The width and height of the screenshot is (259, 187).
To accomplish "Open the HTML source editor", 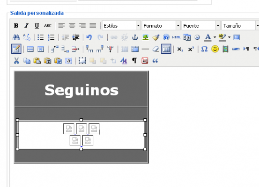I will click(x=177, y=37).
